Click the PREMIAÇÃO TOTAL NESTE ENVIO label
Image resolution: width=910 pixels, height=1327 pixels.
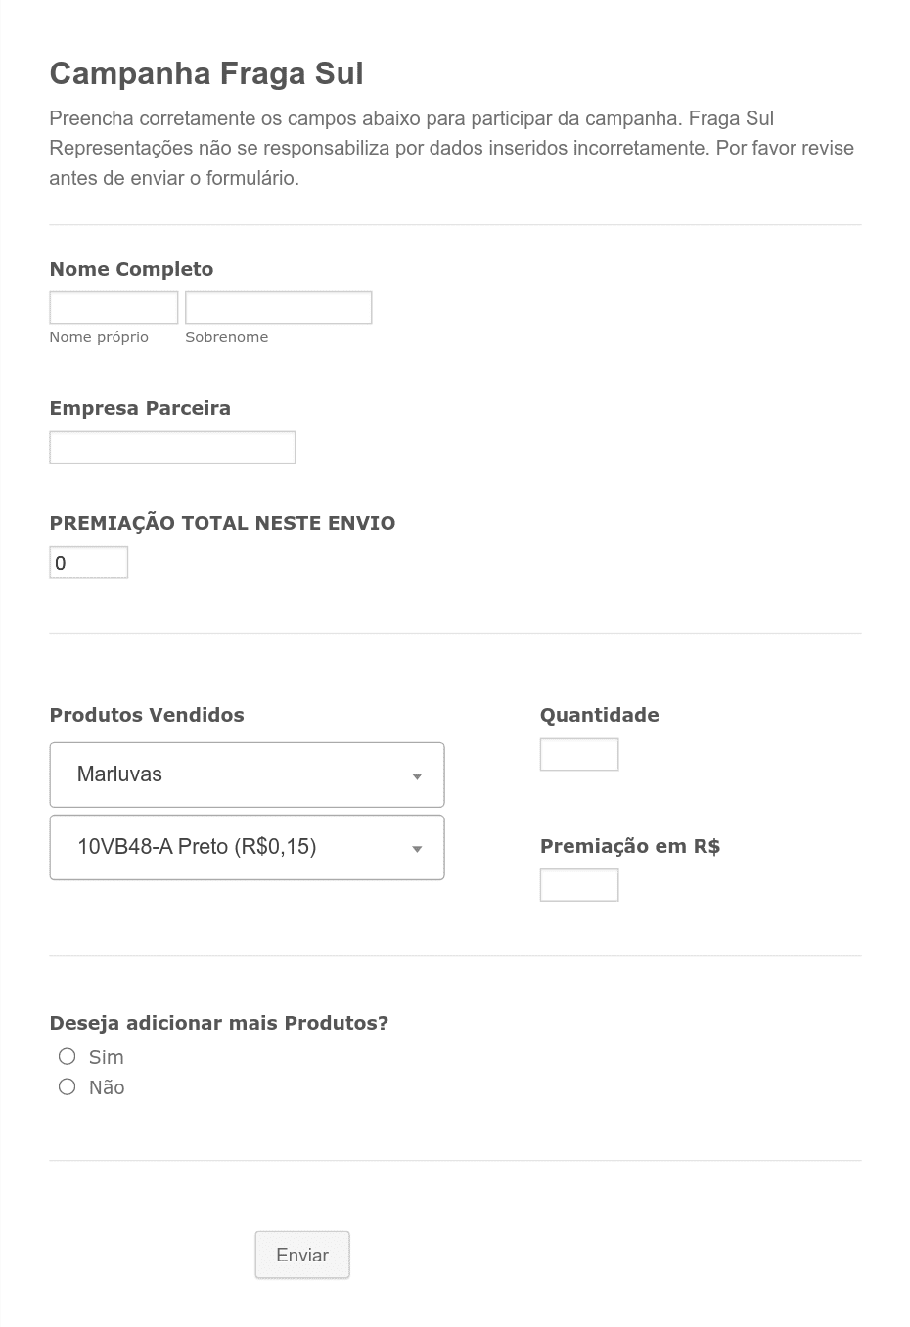coord(222,523)
